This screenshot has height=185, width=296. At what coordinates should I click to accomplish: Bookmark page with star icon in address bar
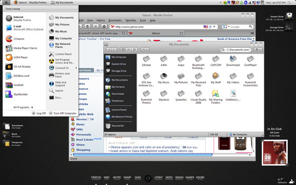[210, 27]
